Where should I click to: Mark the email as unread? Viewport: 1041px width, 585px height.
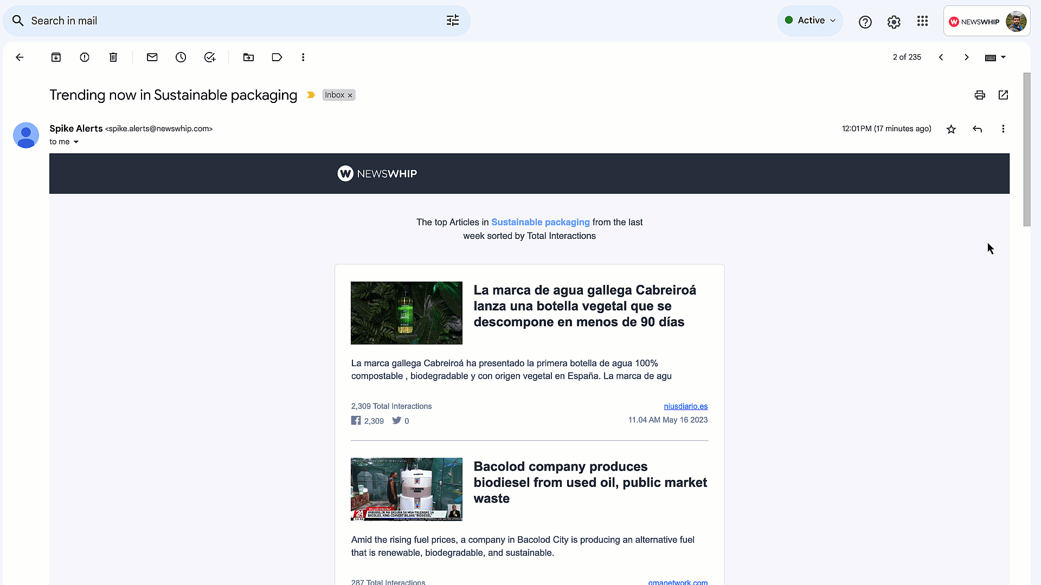[152, 57]
